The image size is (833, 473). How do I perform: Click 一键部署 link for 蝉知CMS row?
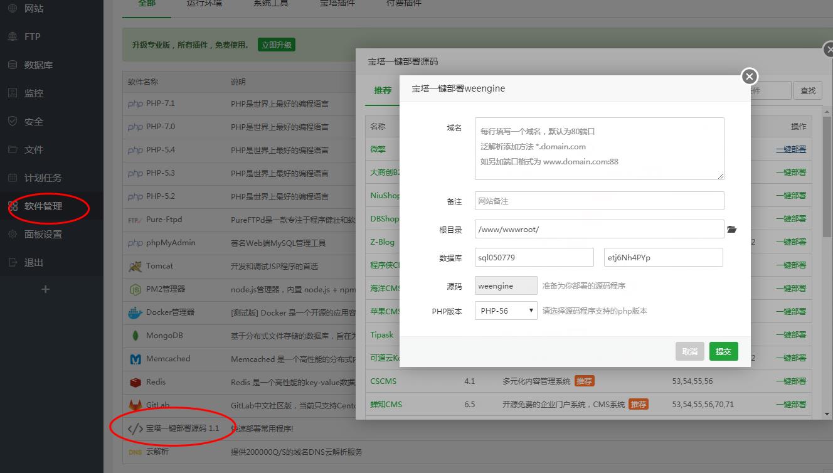pos(791,404)
